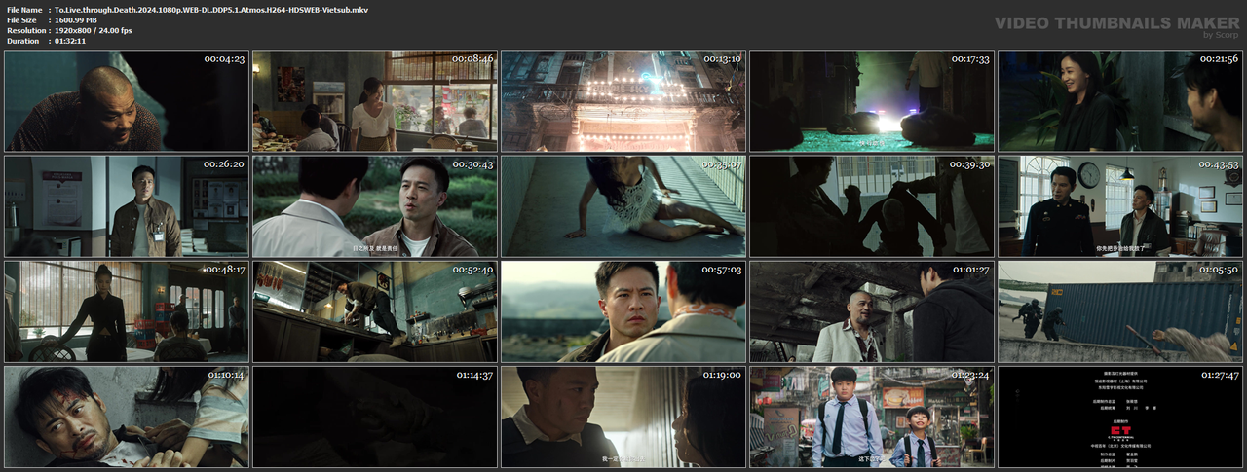Select the thumbnail at 00:43:53
The height and width of the screenshot is (472, 1247).
click(x=1120, y=205)
